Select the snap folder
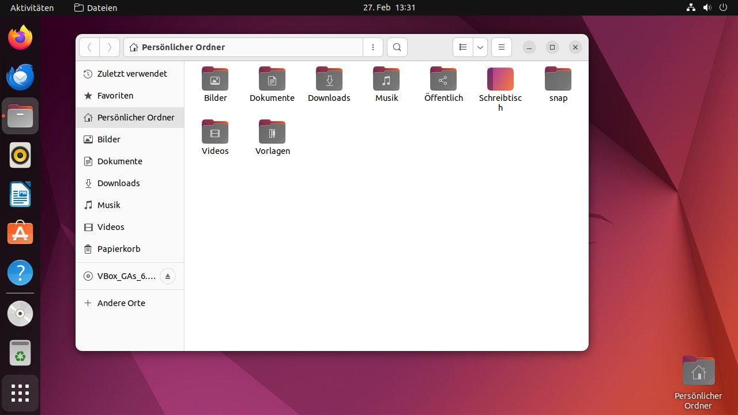The height and width of the screenshot is (415, 738). coord(558,79)
